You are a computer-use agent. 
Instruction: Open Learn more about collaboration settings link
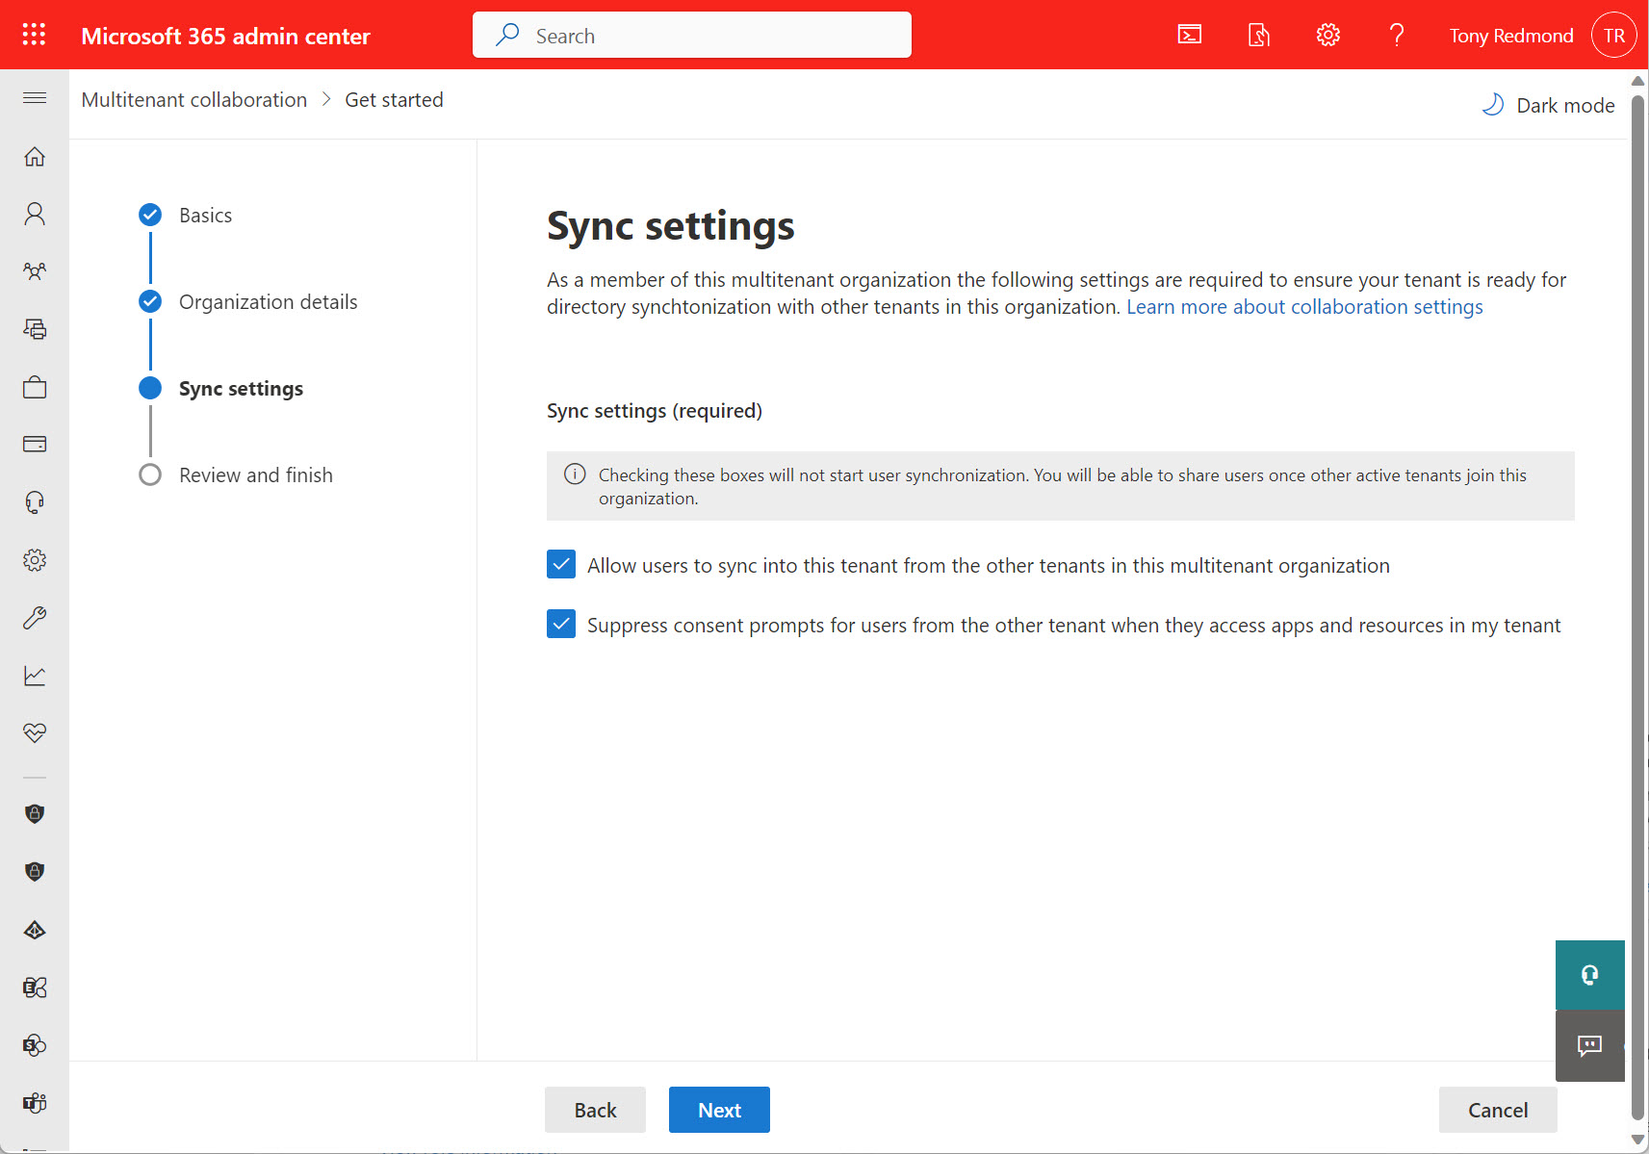tap(1304, 306)
